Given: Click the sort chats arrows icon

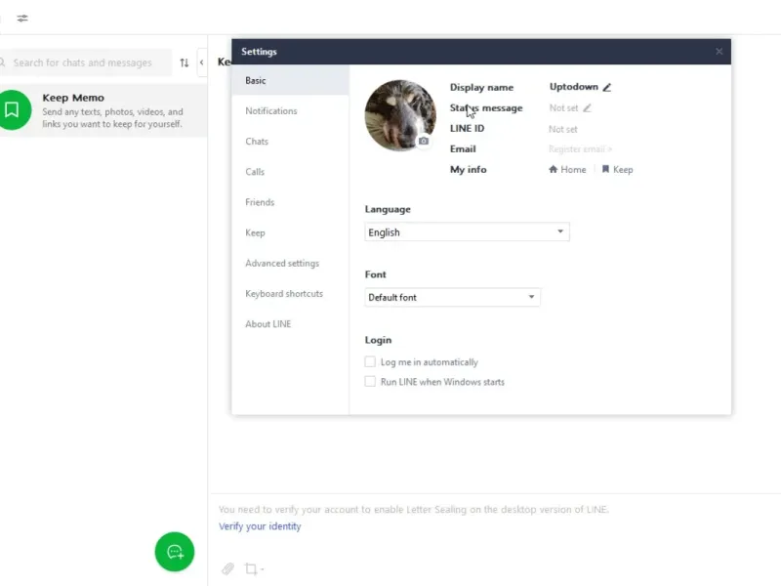Looking at the screenshot, I should pos(185,63).
